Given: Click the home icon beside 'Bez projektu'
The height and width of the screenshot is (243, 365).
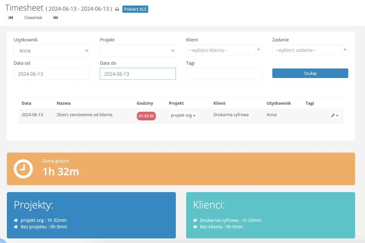Looking at the screenshot, I should coord(16,227).
